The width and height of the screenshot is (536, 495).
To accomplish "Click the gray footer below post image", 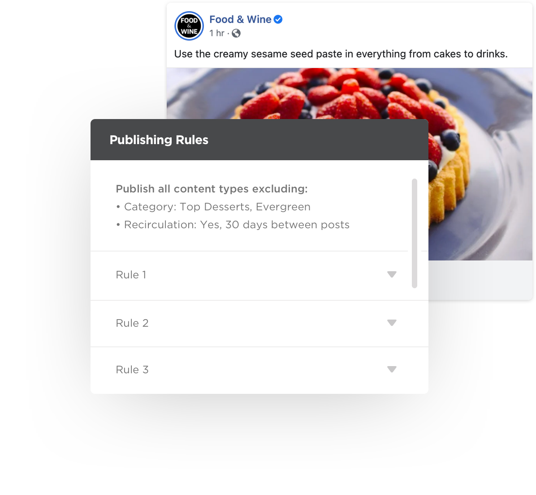I will 480,280.
